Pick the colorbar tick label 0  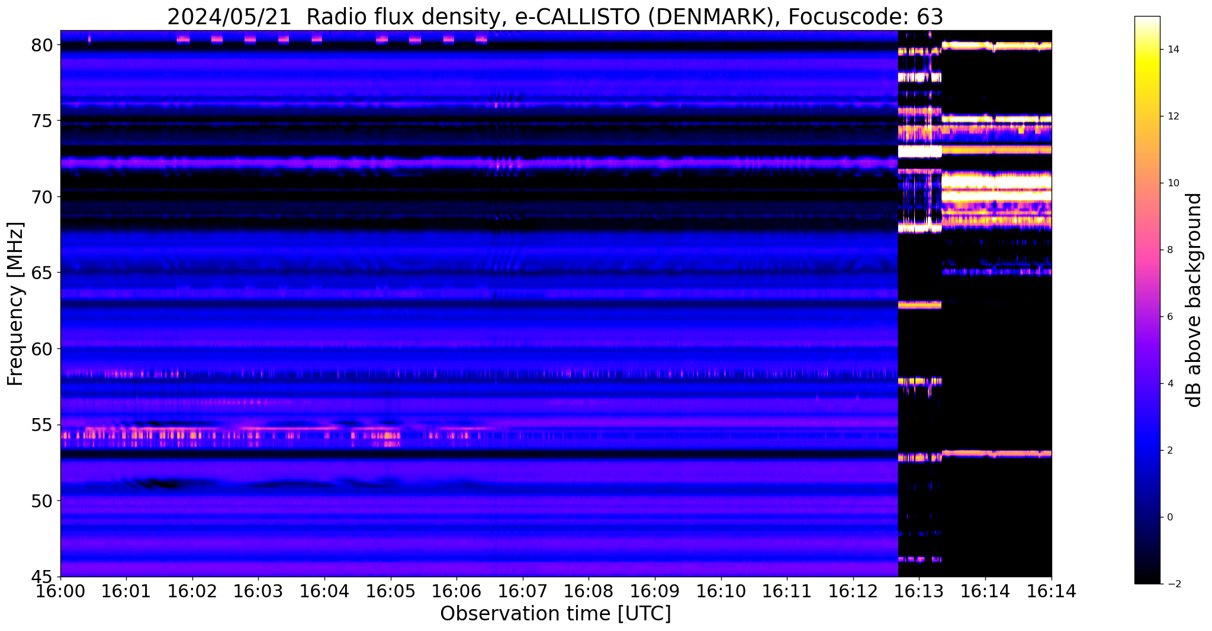pyautogui.click(x=1169, y=517)
